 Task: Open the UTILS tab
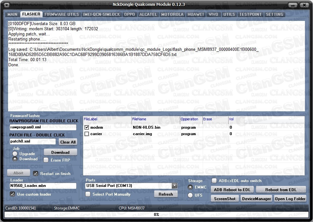(x=229, y=14)
